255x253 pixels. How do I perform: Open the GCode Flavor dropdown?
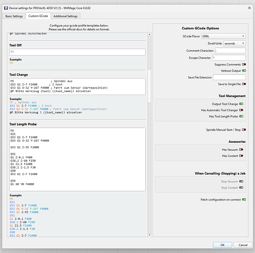pos(223,36)
